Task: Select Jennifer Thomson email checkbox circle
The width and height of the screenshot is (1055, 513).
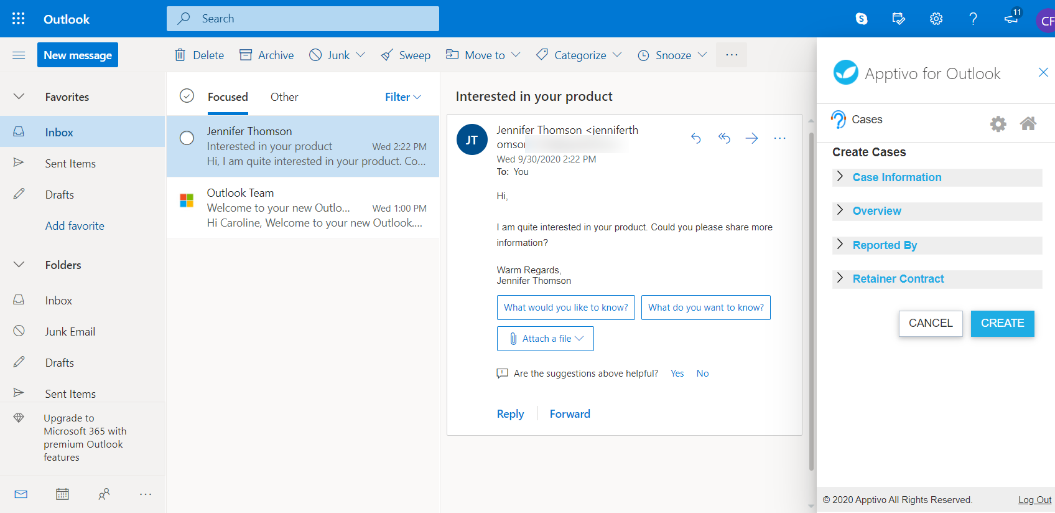Action: tap(187, 138)
